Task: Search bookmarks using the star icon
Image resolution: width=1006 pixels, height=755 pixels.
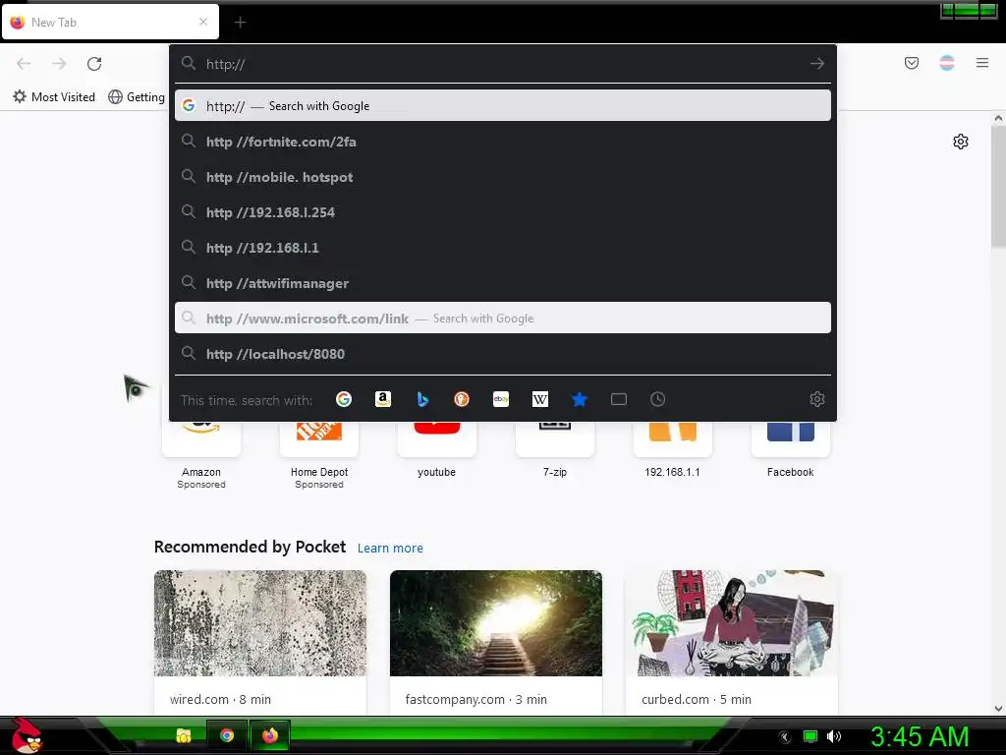Action: (580, 399)
